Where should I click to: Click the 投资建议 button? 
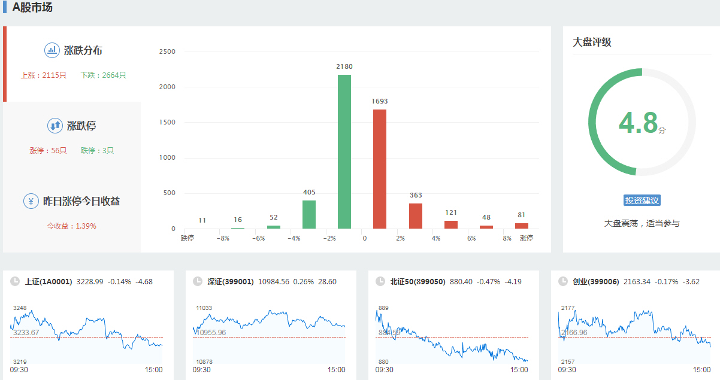coord(642,200)
